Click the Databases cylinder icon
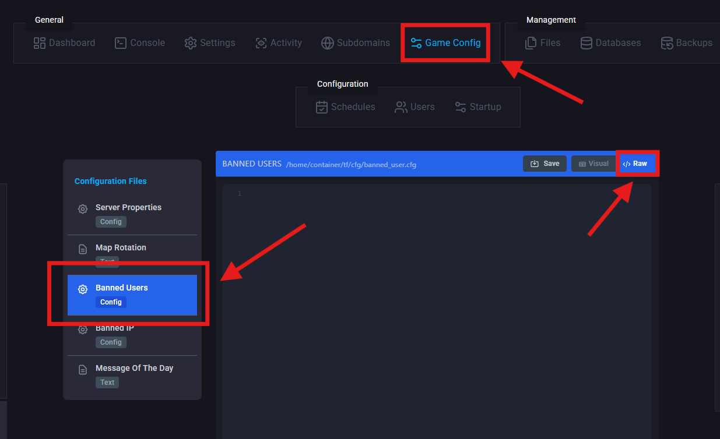 point(586,43)
